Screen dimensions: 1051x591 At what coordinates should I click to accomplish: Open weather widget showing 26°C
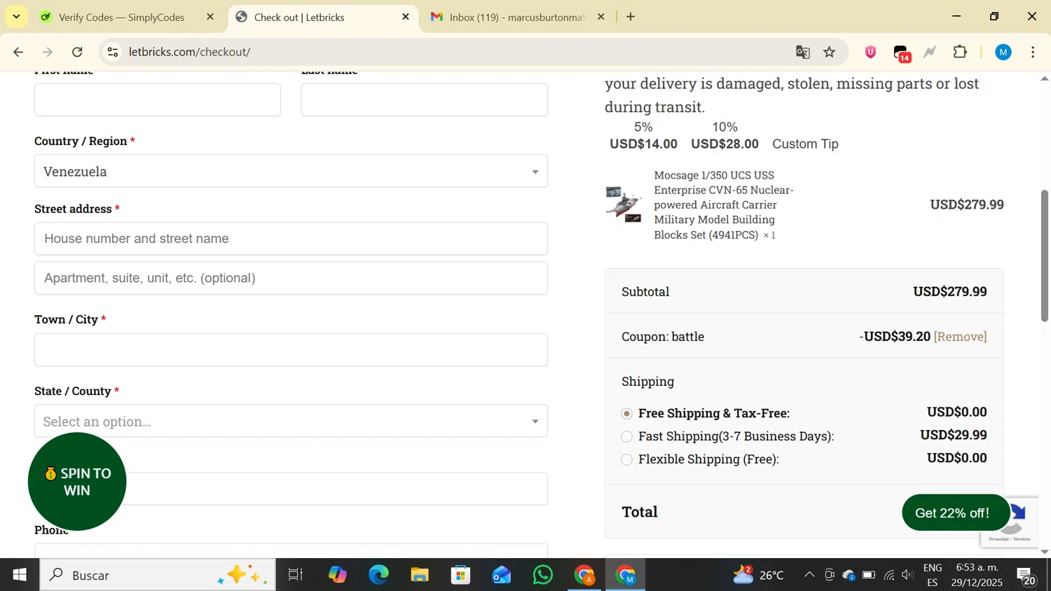coord(758,575)
